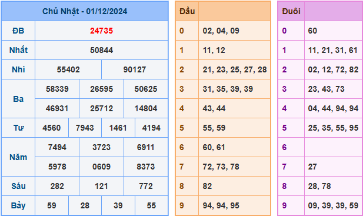Screen dimensions: 363x216
Task: Select Đầu row values 55, 59
Action: coord(214,128)
